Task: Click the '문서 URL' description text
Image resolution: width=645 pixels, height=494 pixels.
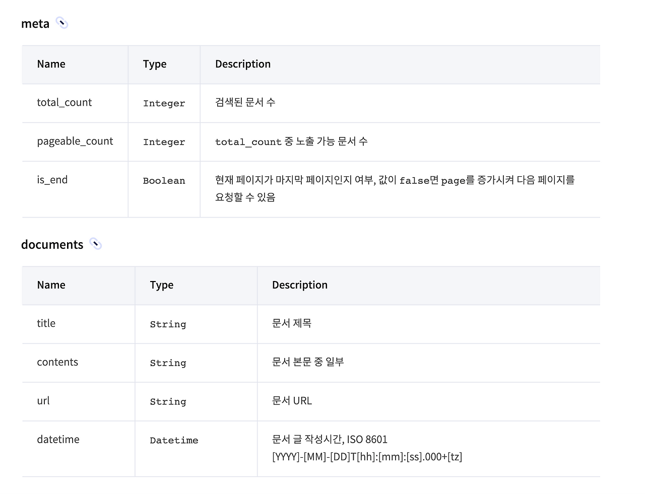Action: (292, 401)
